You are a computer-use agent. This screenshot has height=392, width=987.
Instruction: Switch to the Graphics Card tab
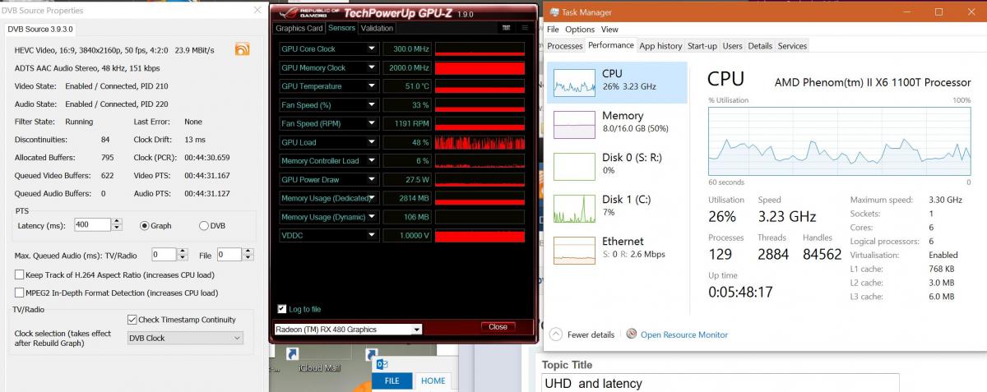click(x=299, y=28)
